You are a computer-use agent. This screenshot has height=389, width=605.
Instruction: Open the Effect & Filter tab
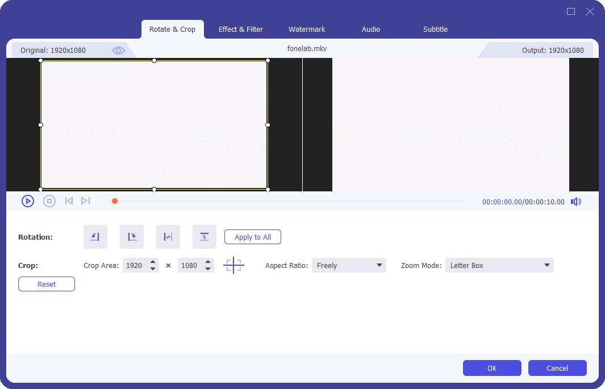pyautogui.click(x=241, y=30)
